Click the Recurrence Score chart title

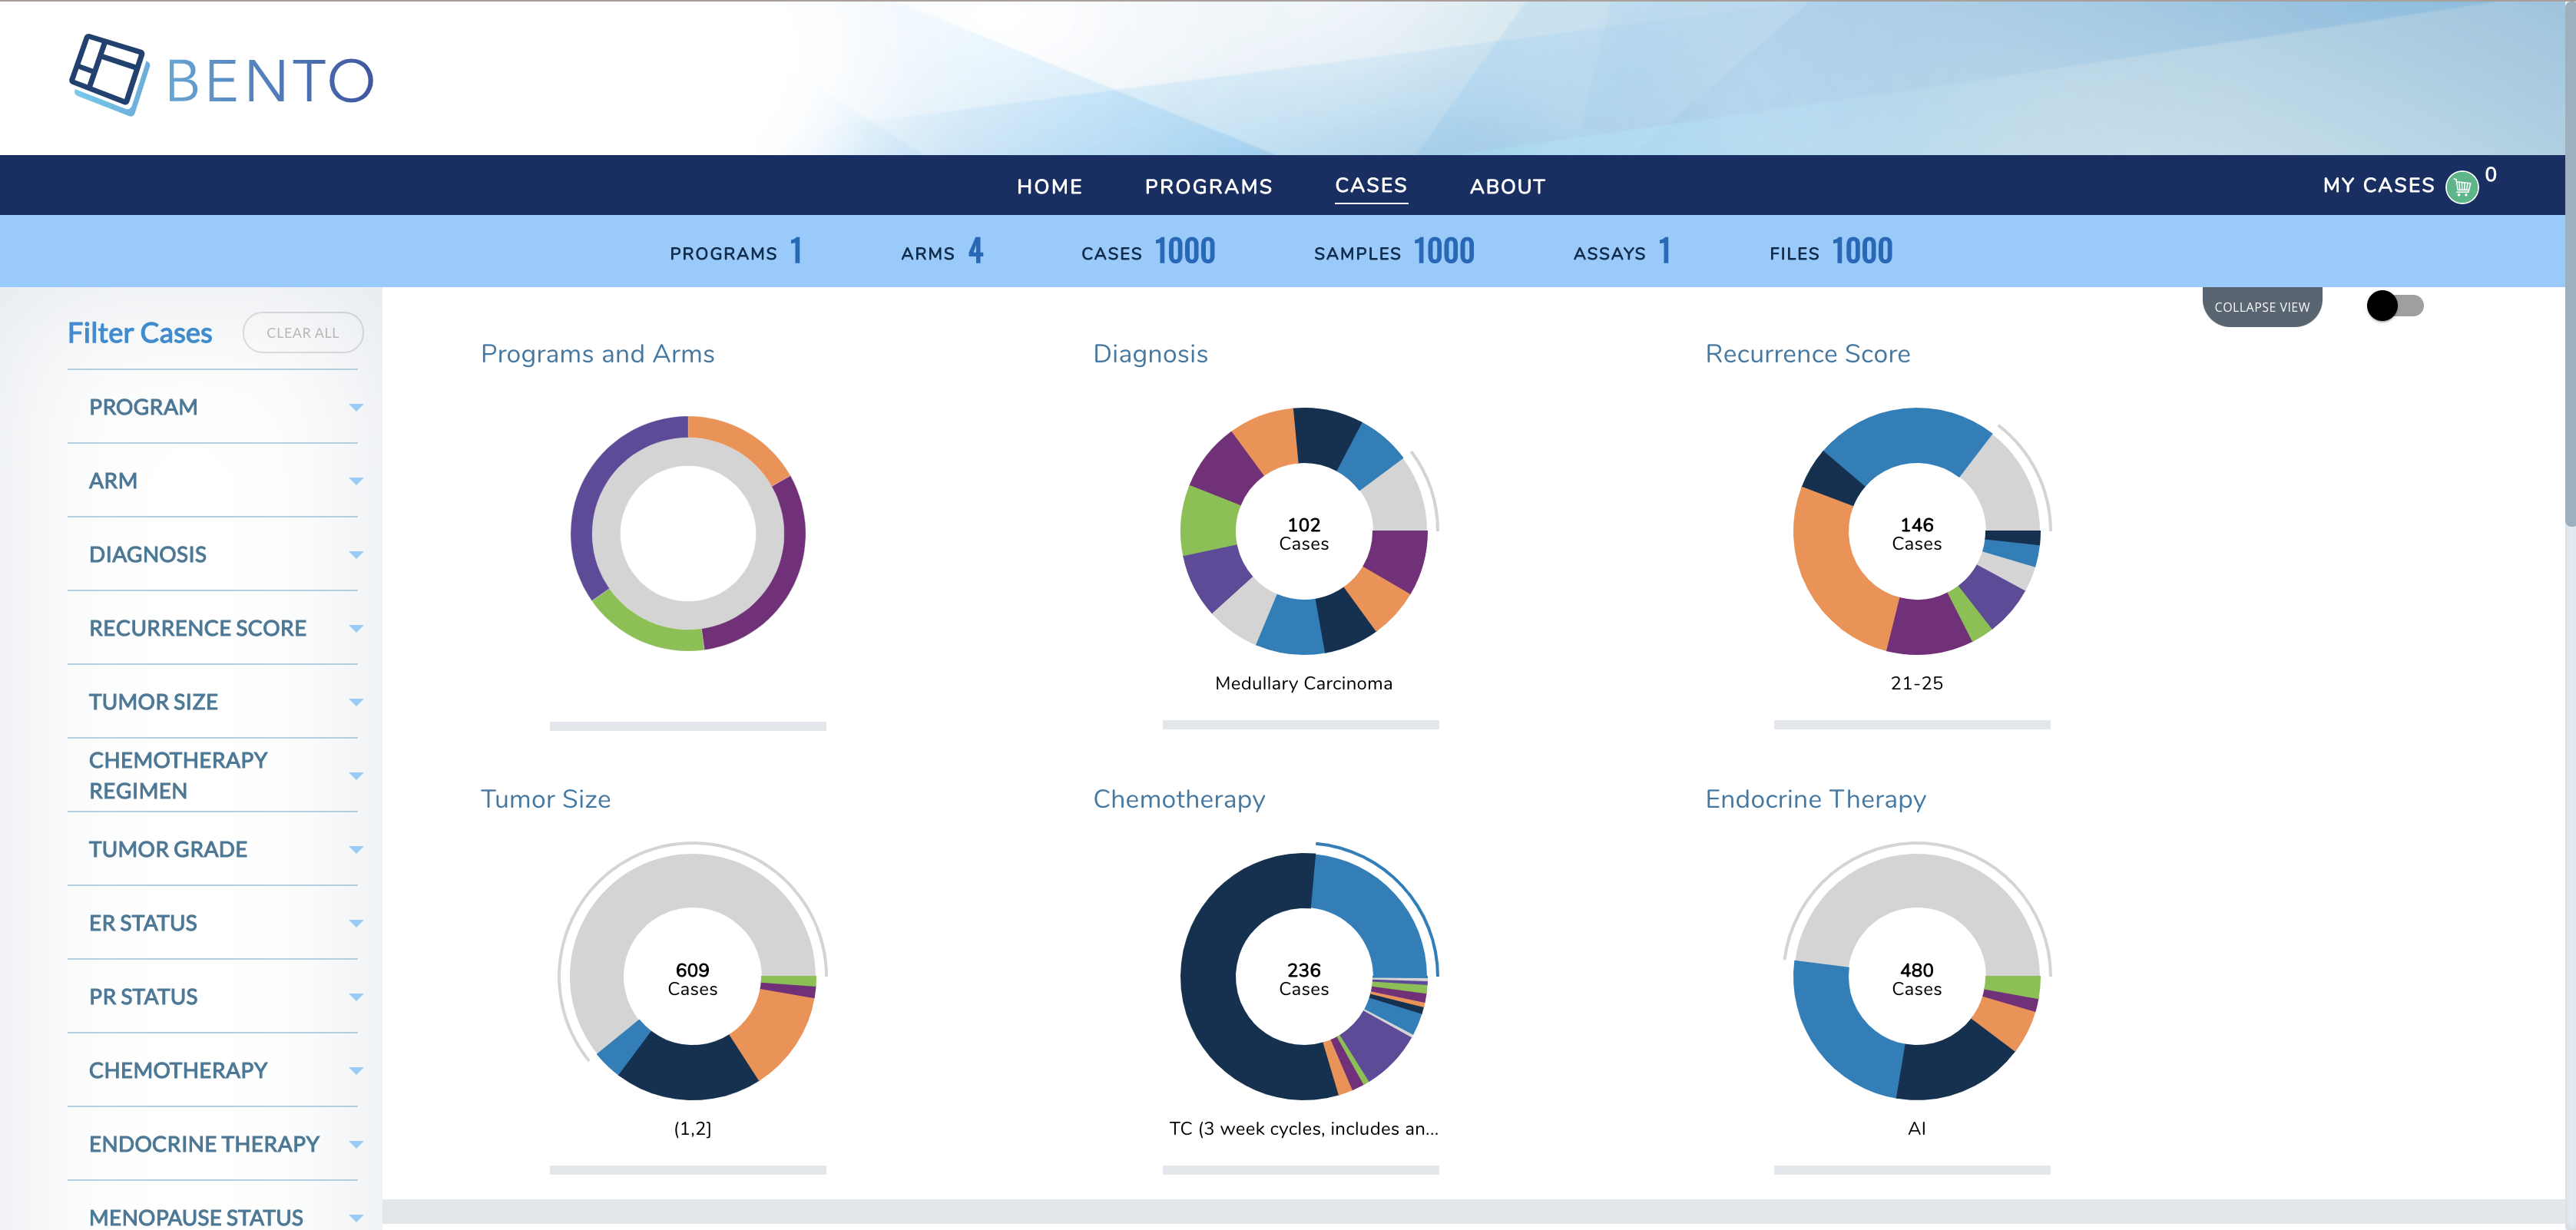1807,354
